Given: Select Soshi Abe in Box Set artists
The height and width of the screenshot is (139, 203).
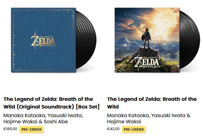Looking at the screenshot, I should [56, 122].
